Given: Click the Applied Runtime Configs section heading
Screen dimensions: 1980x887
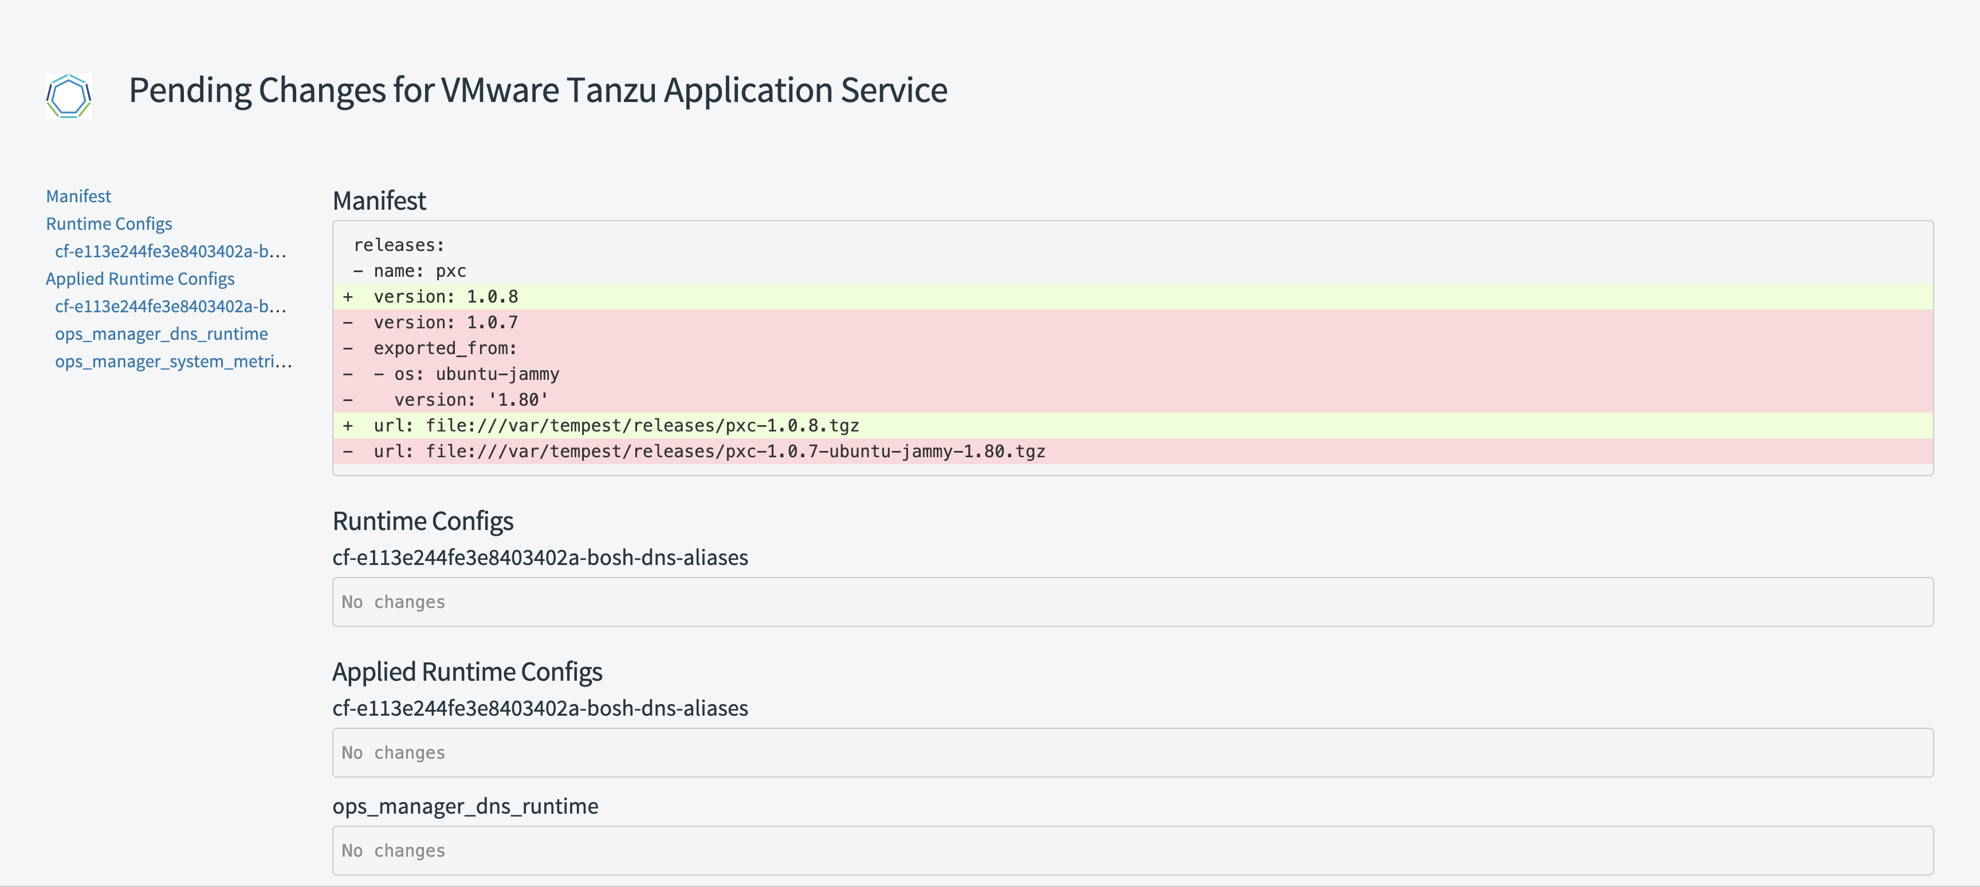Looking at the screenshot, I should [467, 672].
